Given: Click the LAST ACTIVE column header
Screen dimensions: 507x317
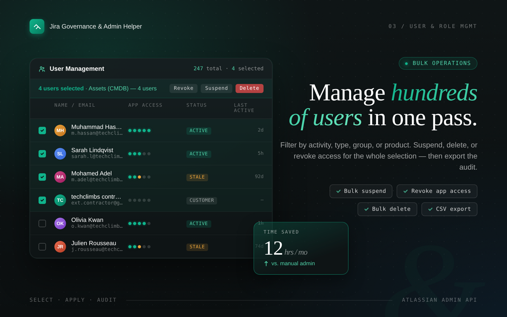Looking at the screenshot, I should [x=244, y=108].
